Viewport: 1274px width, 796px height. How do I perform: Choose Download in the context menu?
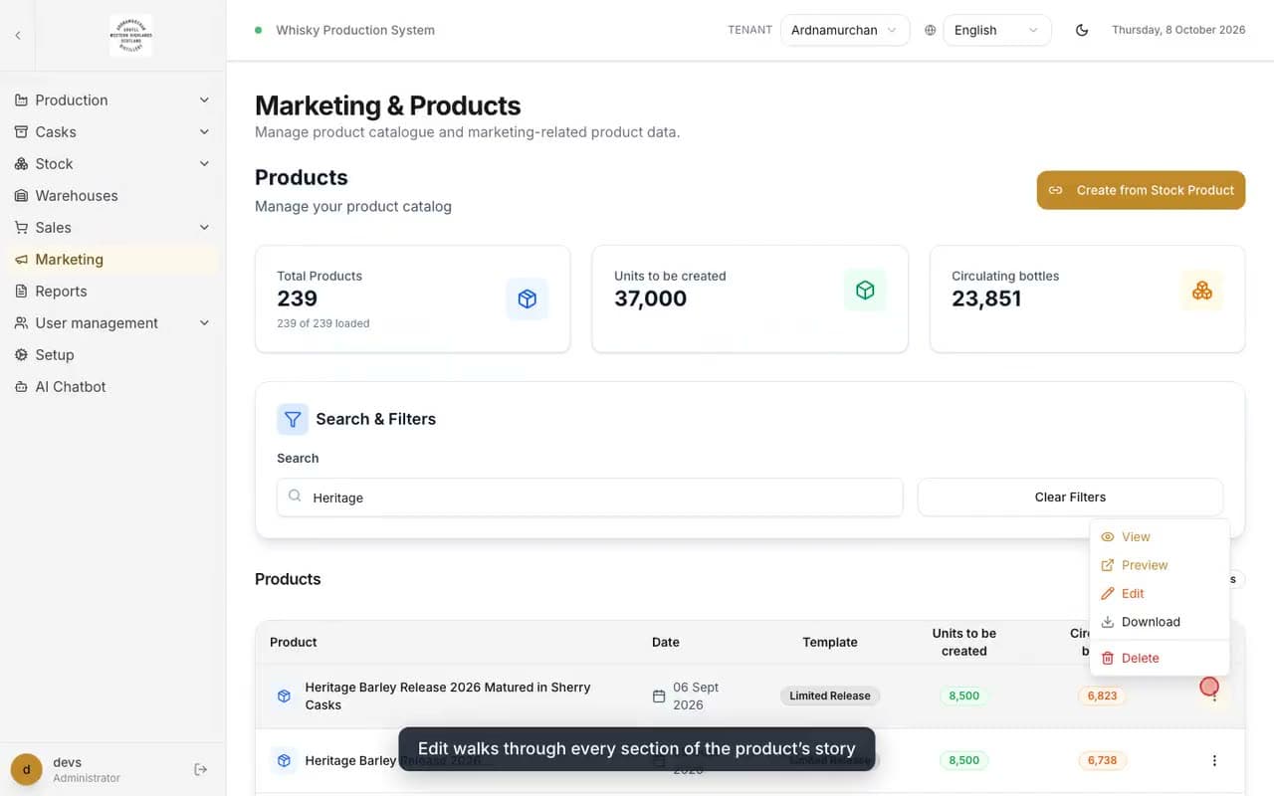coord(1160,622)
